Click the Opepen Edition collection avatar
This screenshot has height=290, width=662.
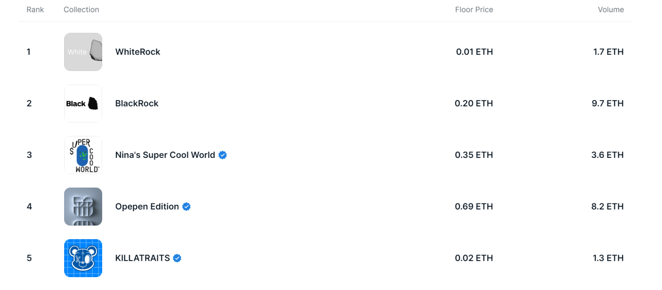83,207
